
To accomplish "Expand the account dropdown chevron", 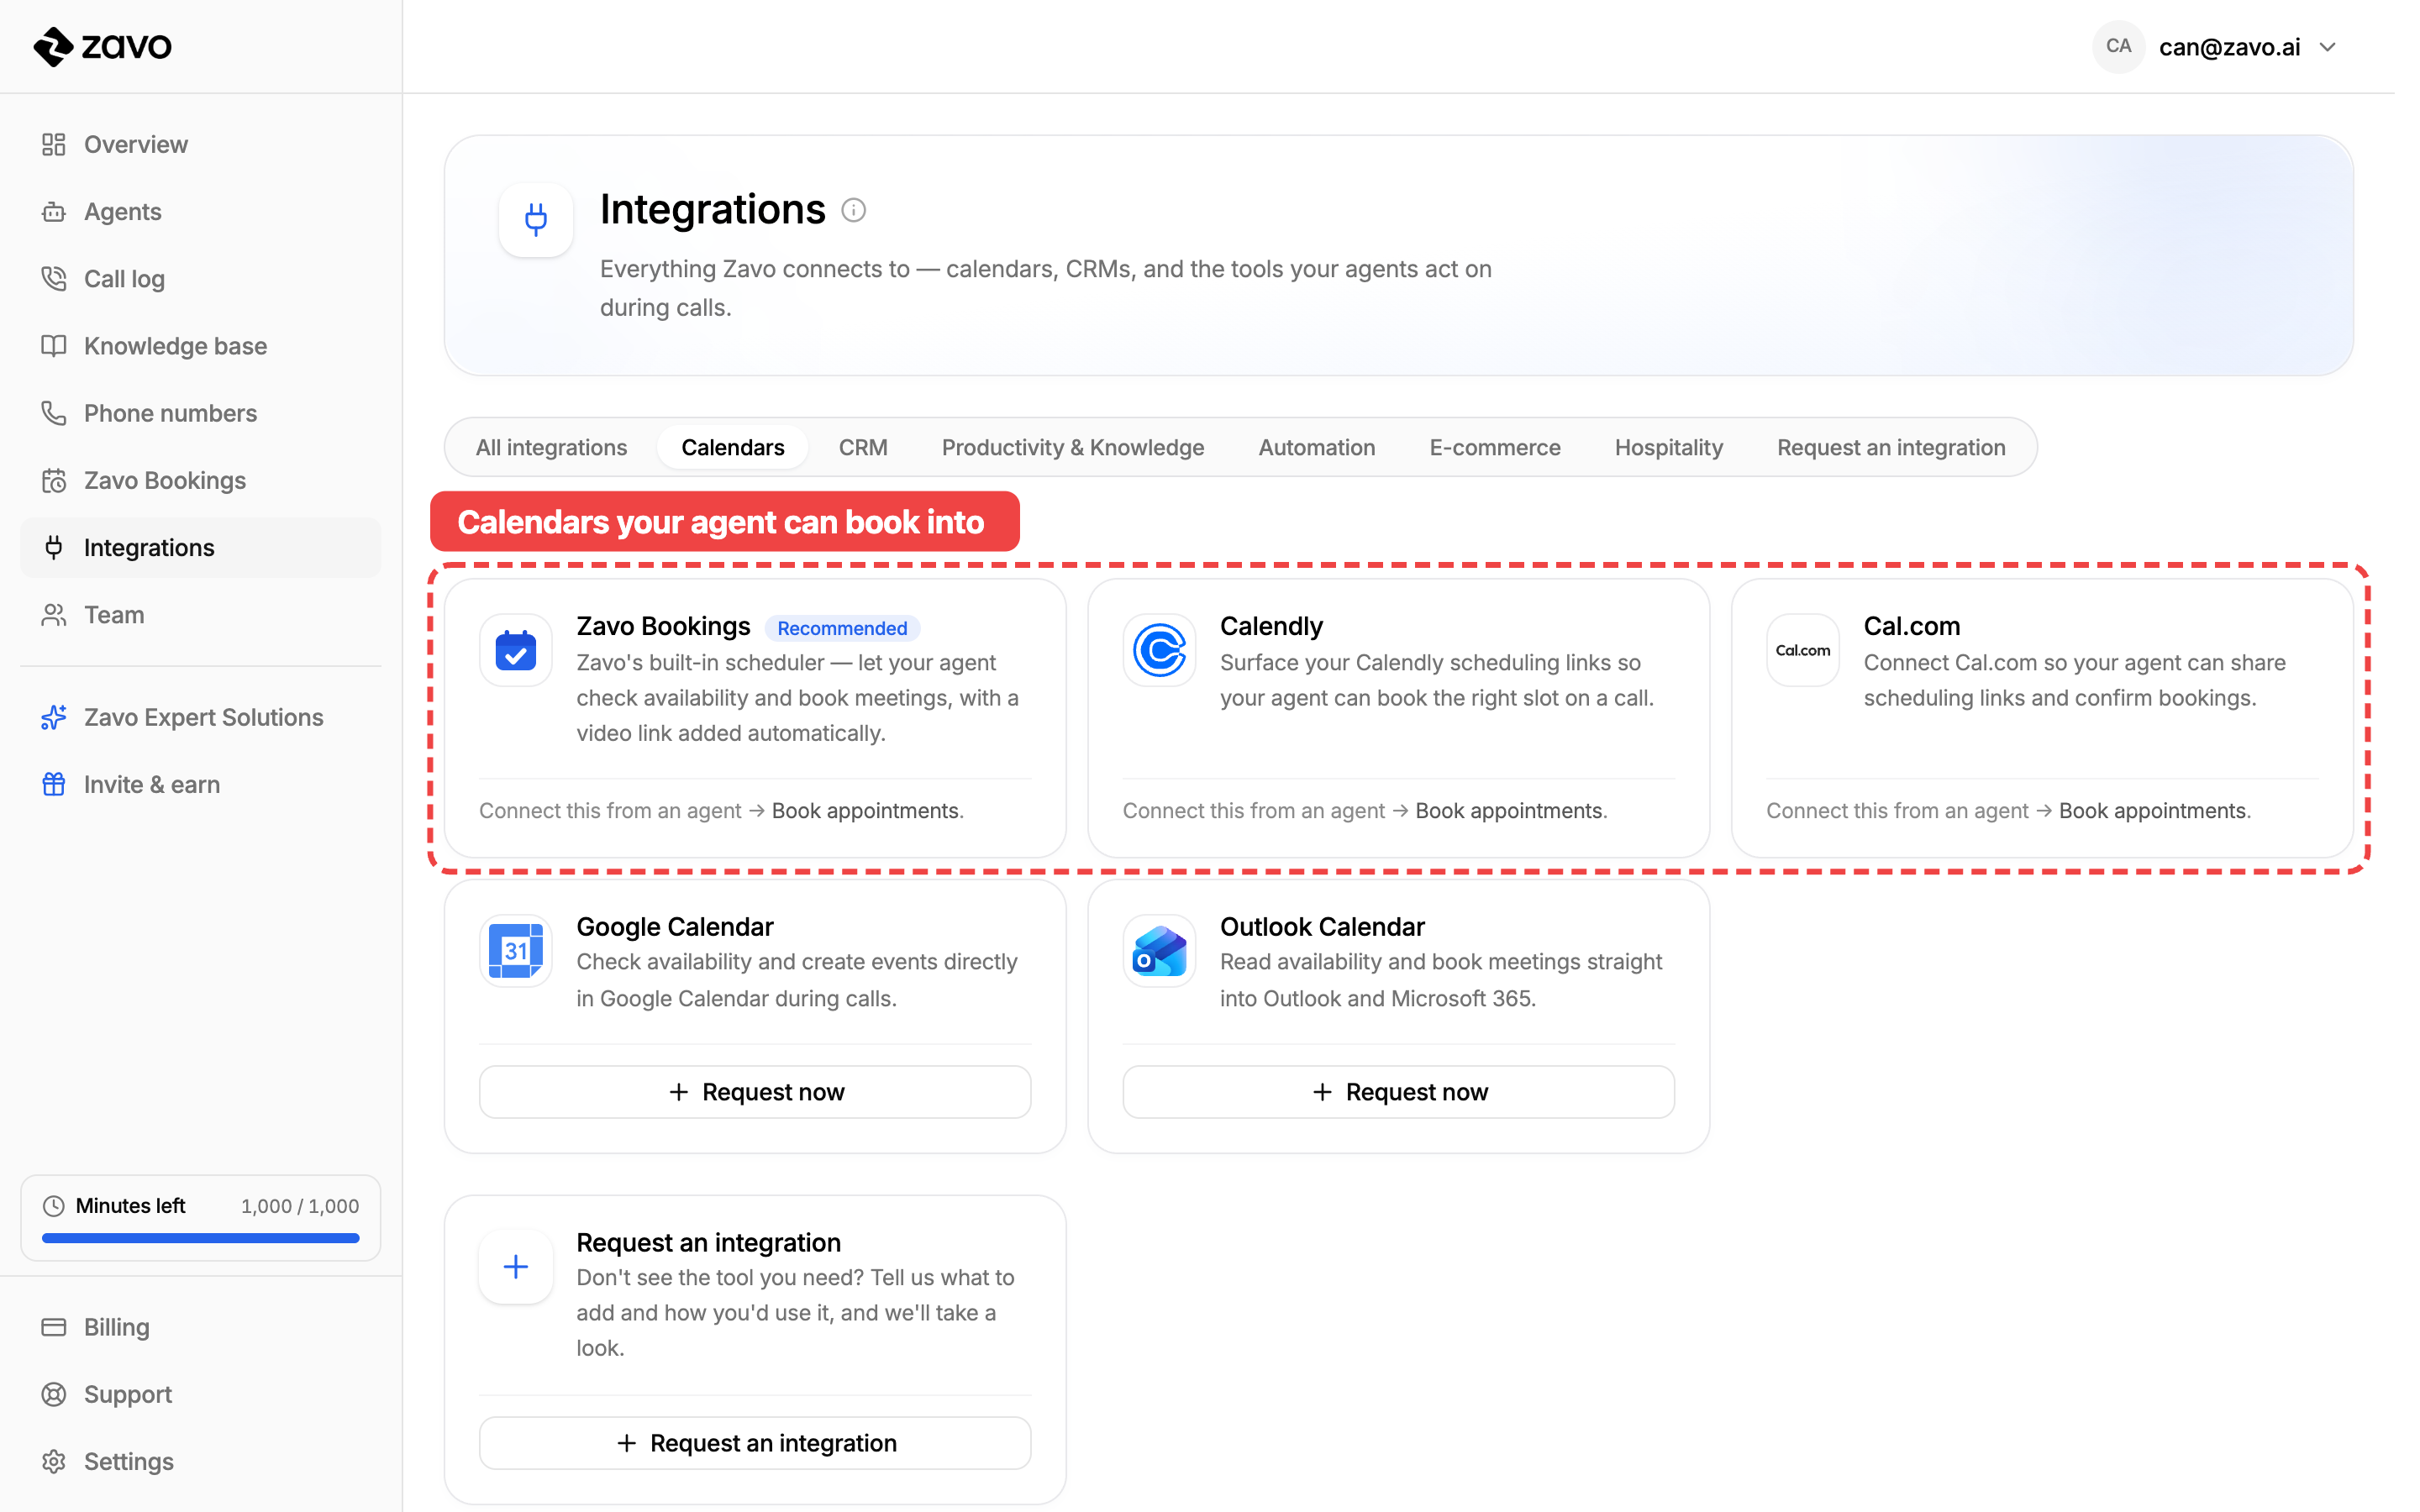I will (2328, 47).
